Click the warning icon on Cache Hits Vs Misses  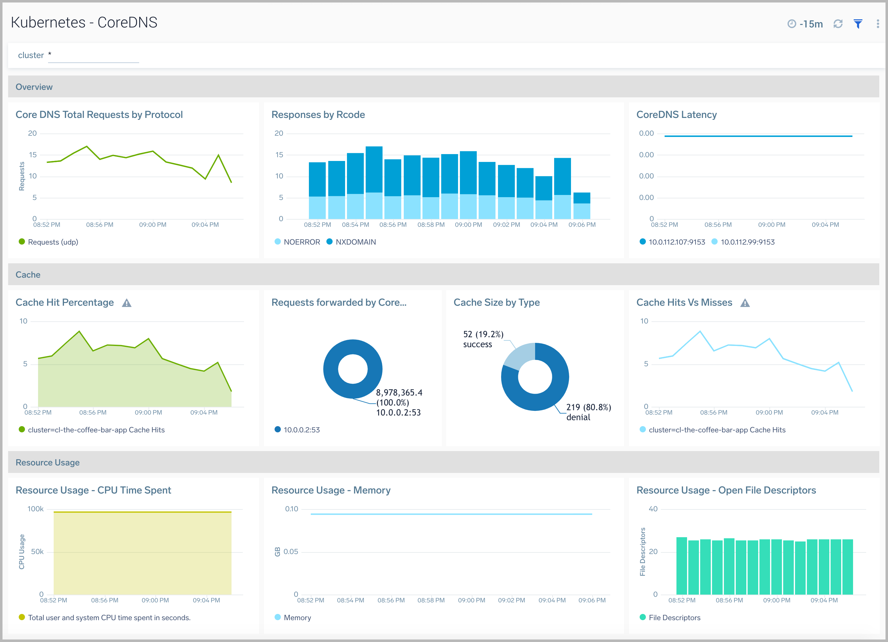click(x=745, y=302)
